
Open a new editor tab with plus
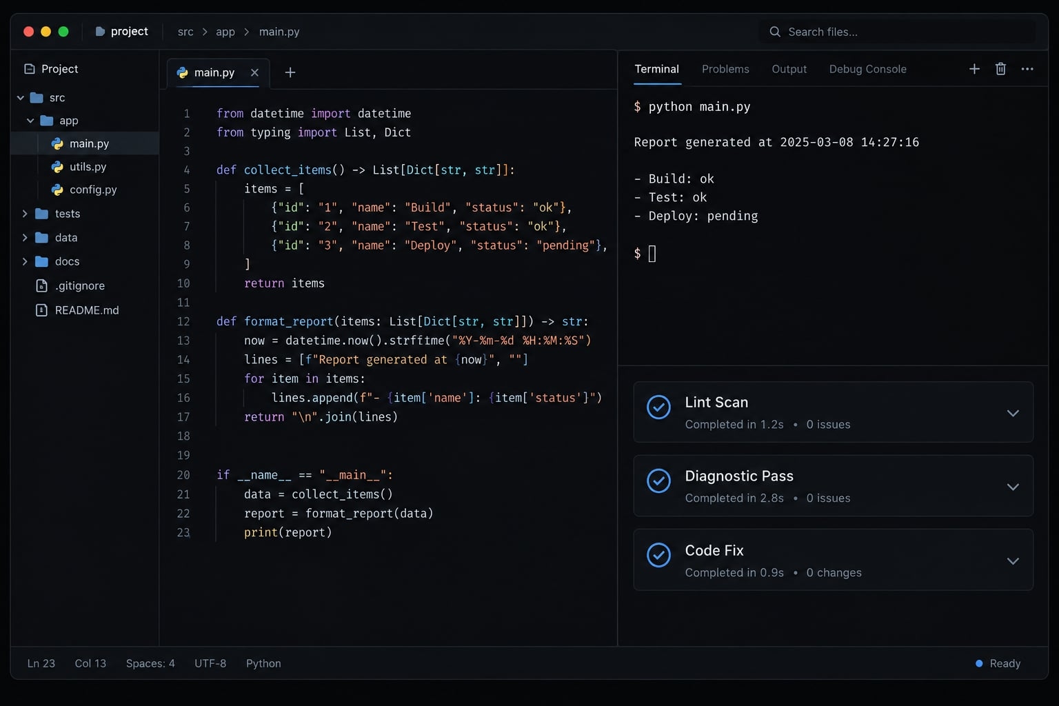(x=290, y=72)
